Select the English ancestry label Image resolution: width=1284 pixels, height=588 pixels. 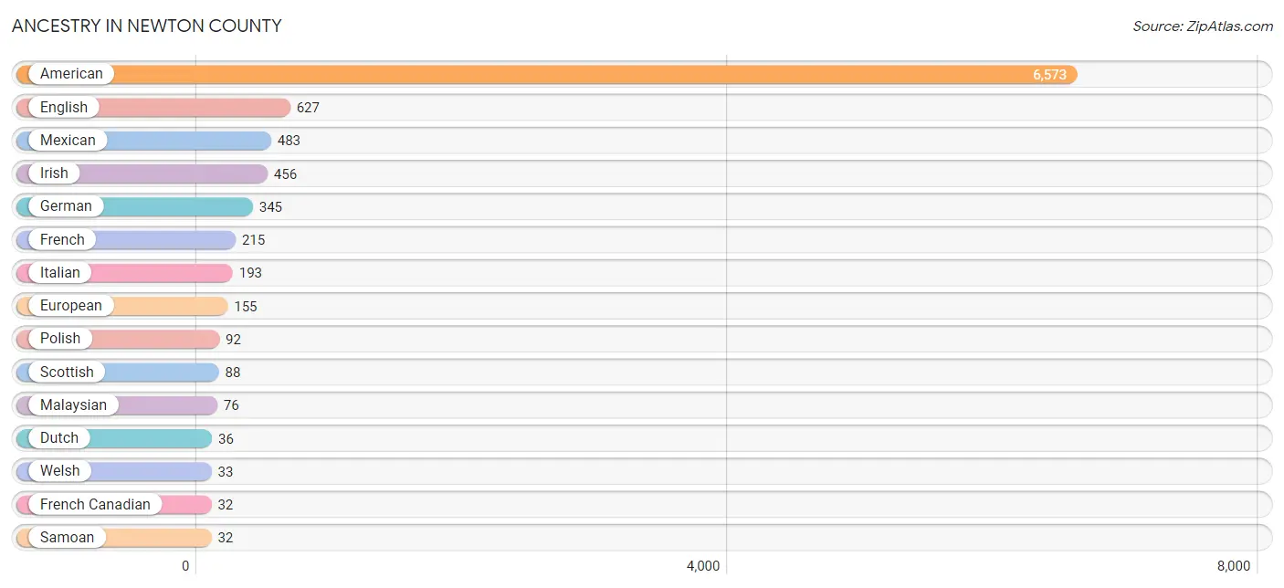[64, 107]
